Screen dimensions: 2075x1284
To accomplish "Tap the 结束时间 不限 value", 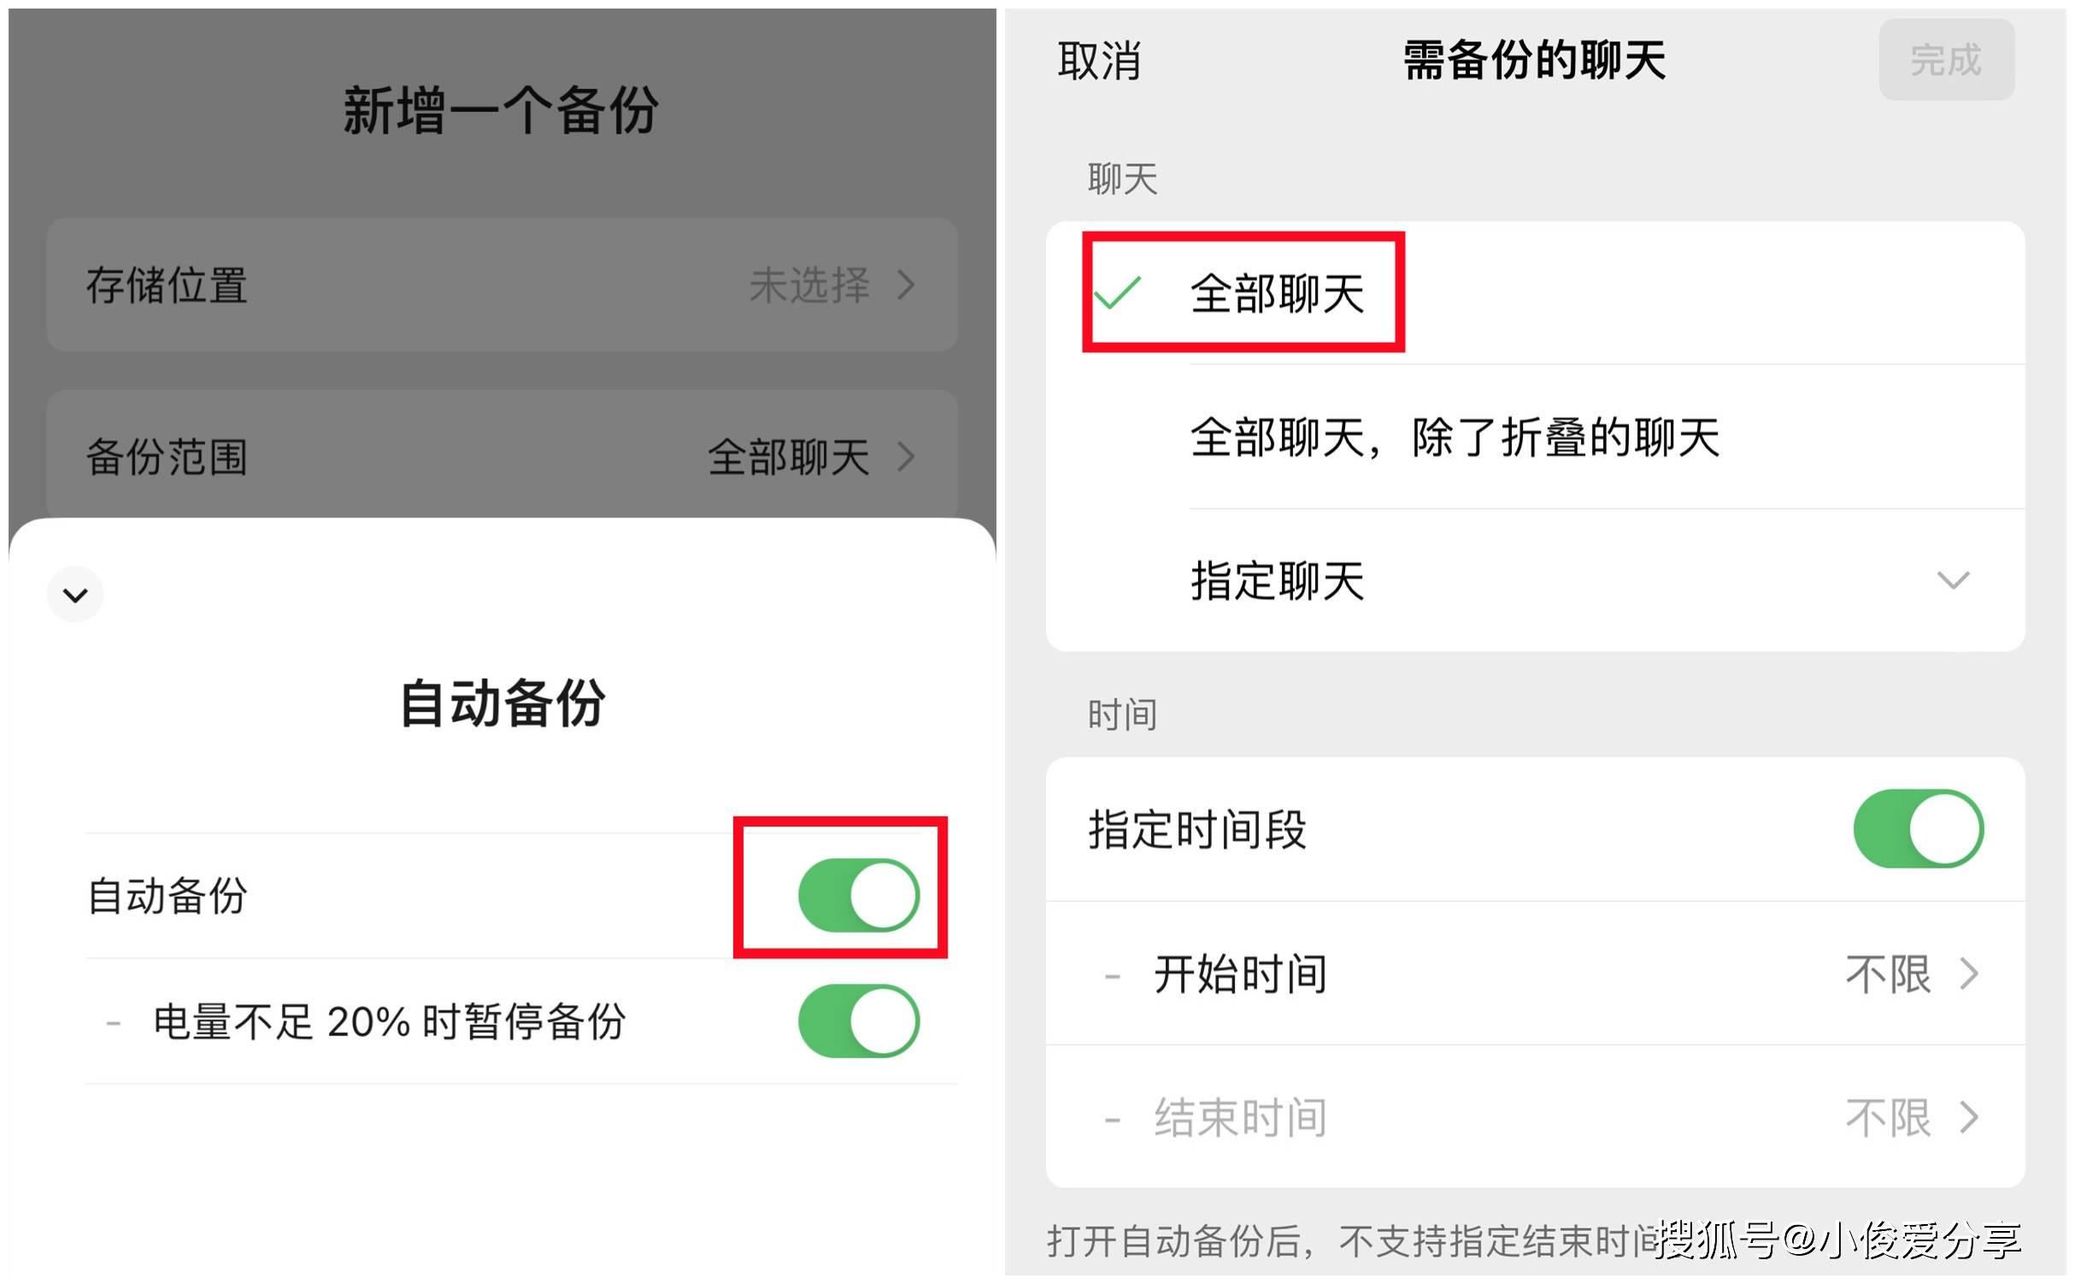I will coord(1888,1116).
